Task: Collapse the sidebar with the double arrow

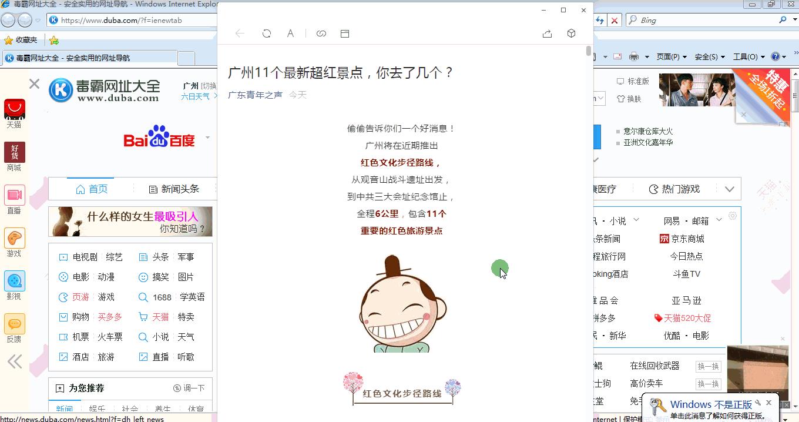Action: pos(14,361)
